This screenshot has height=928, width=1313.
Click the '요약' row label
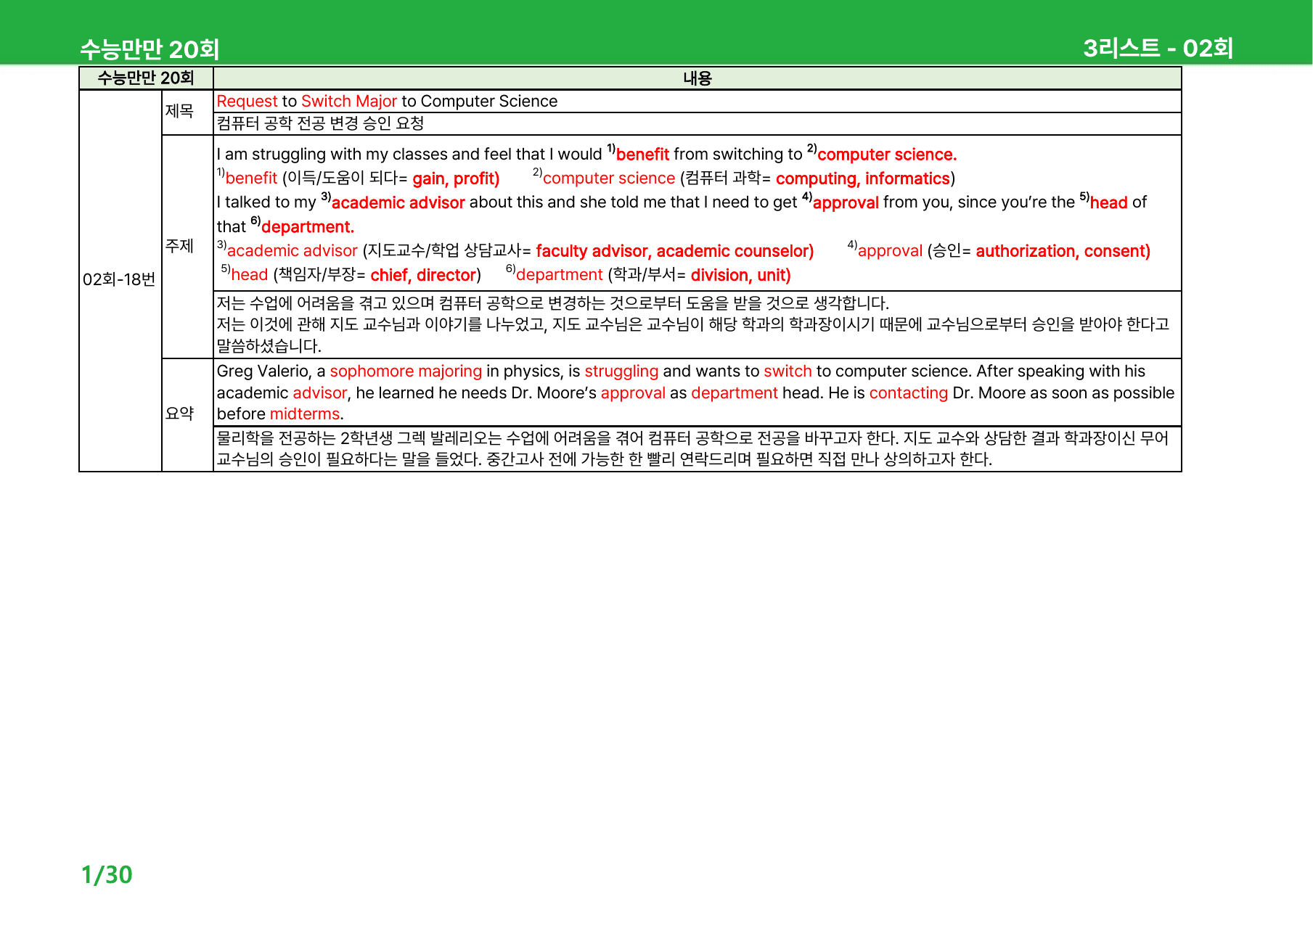point(180,414)
